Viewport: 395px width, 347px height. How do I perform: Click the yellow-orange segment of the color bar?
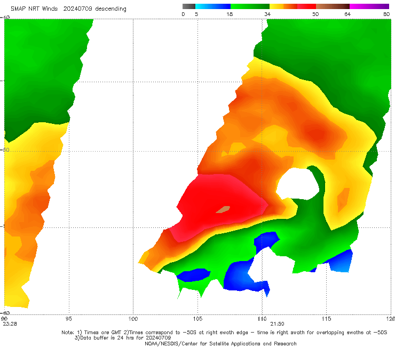[283, 6]
